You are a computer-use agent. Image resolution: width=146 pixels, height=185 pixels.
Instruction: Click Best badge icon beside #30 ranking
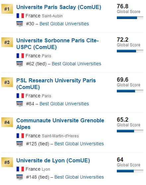point(20,24)
